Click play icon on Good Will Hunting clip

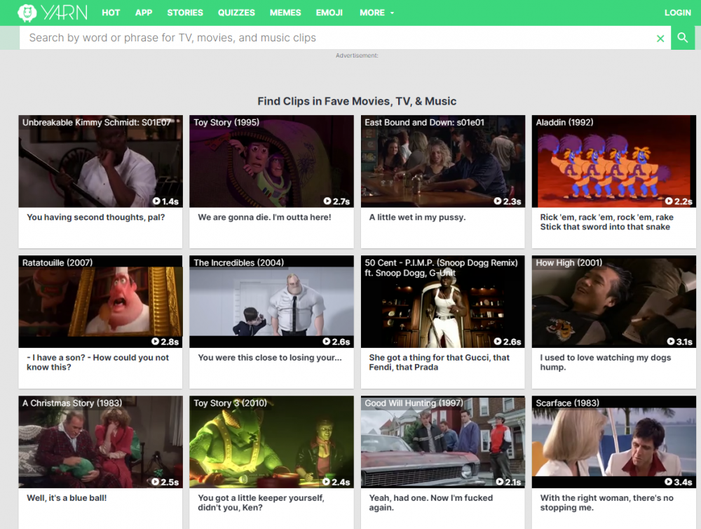click(x=500, y=481)
